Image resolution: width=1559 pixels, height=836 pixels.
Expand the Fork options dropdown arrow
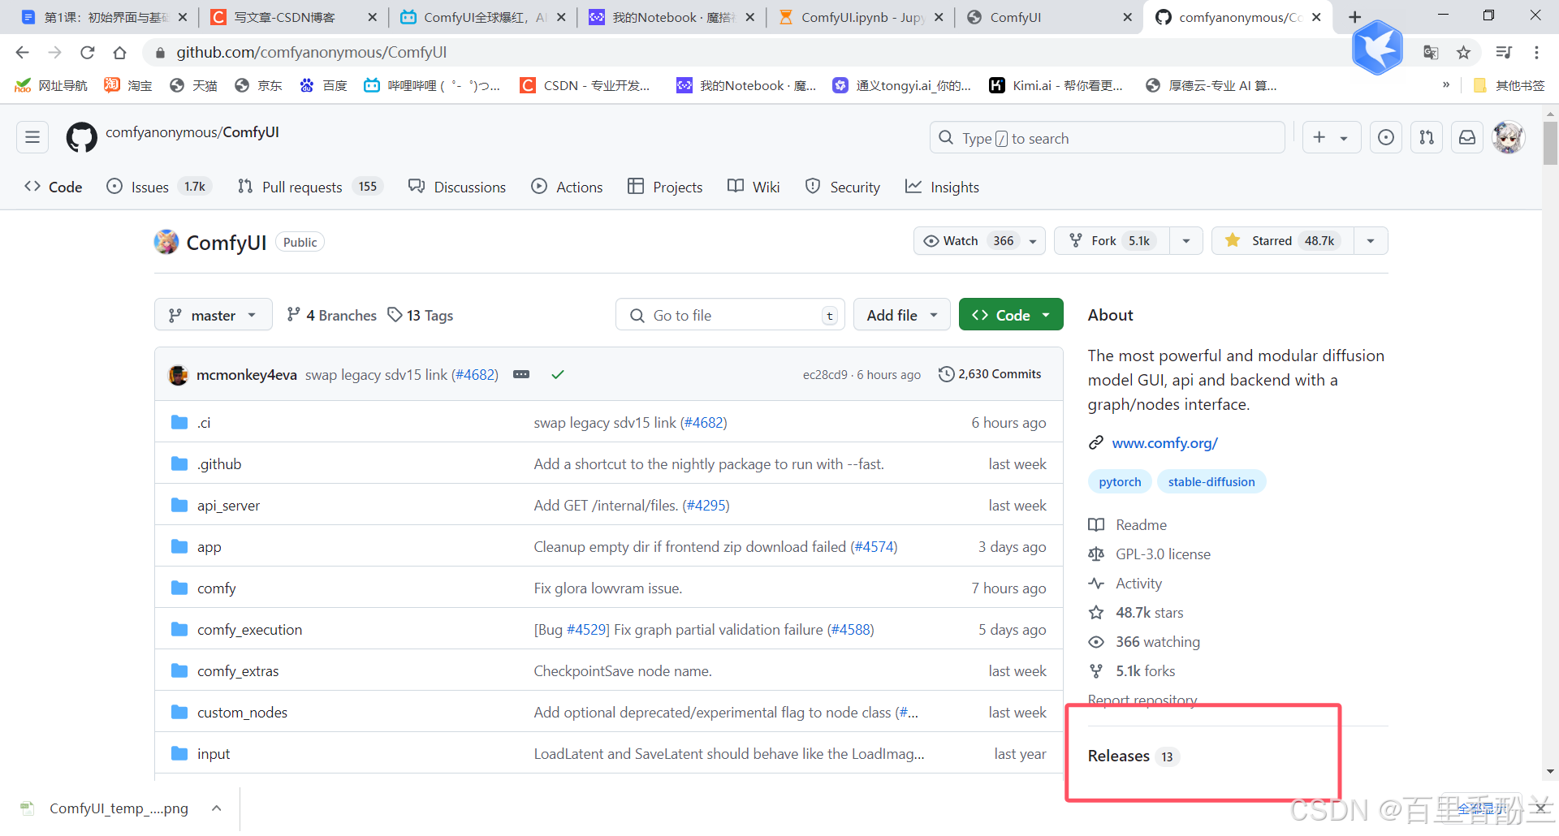pos(1186,240)
